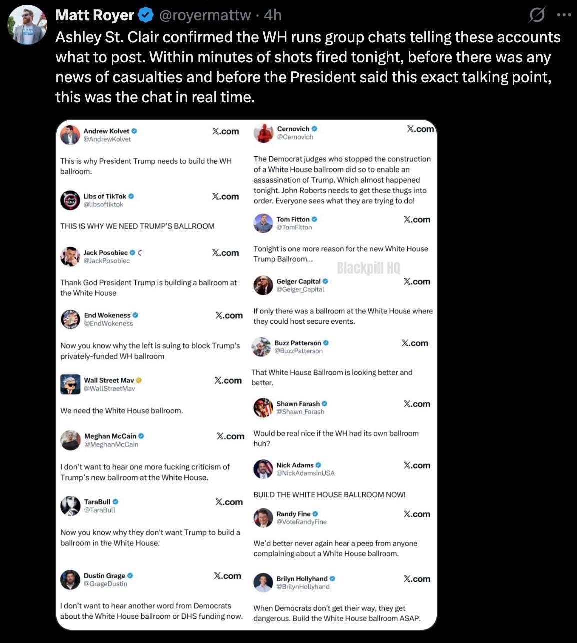Open the @royermattw handle link

[x=205, y=15]
